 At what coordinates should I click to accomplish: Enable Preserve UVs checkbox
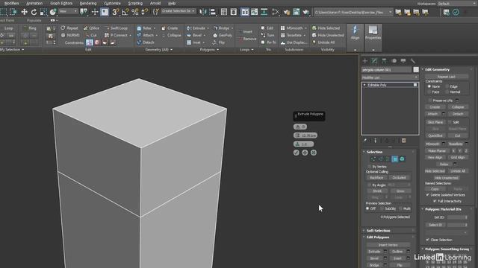430,100
